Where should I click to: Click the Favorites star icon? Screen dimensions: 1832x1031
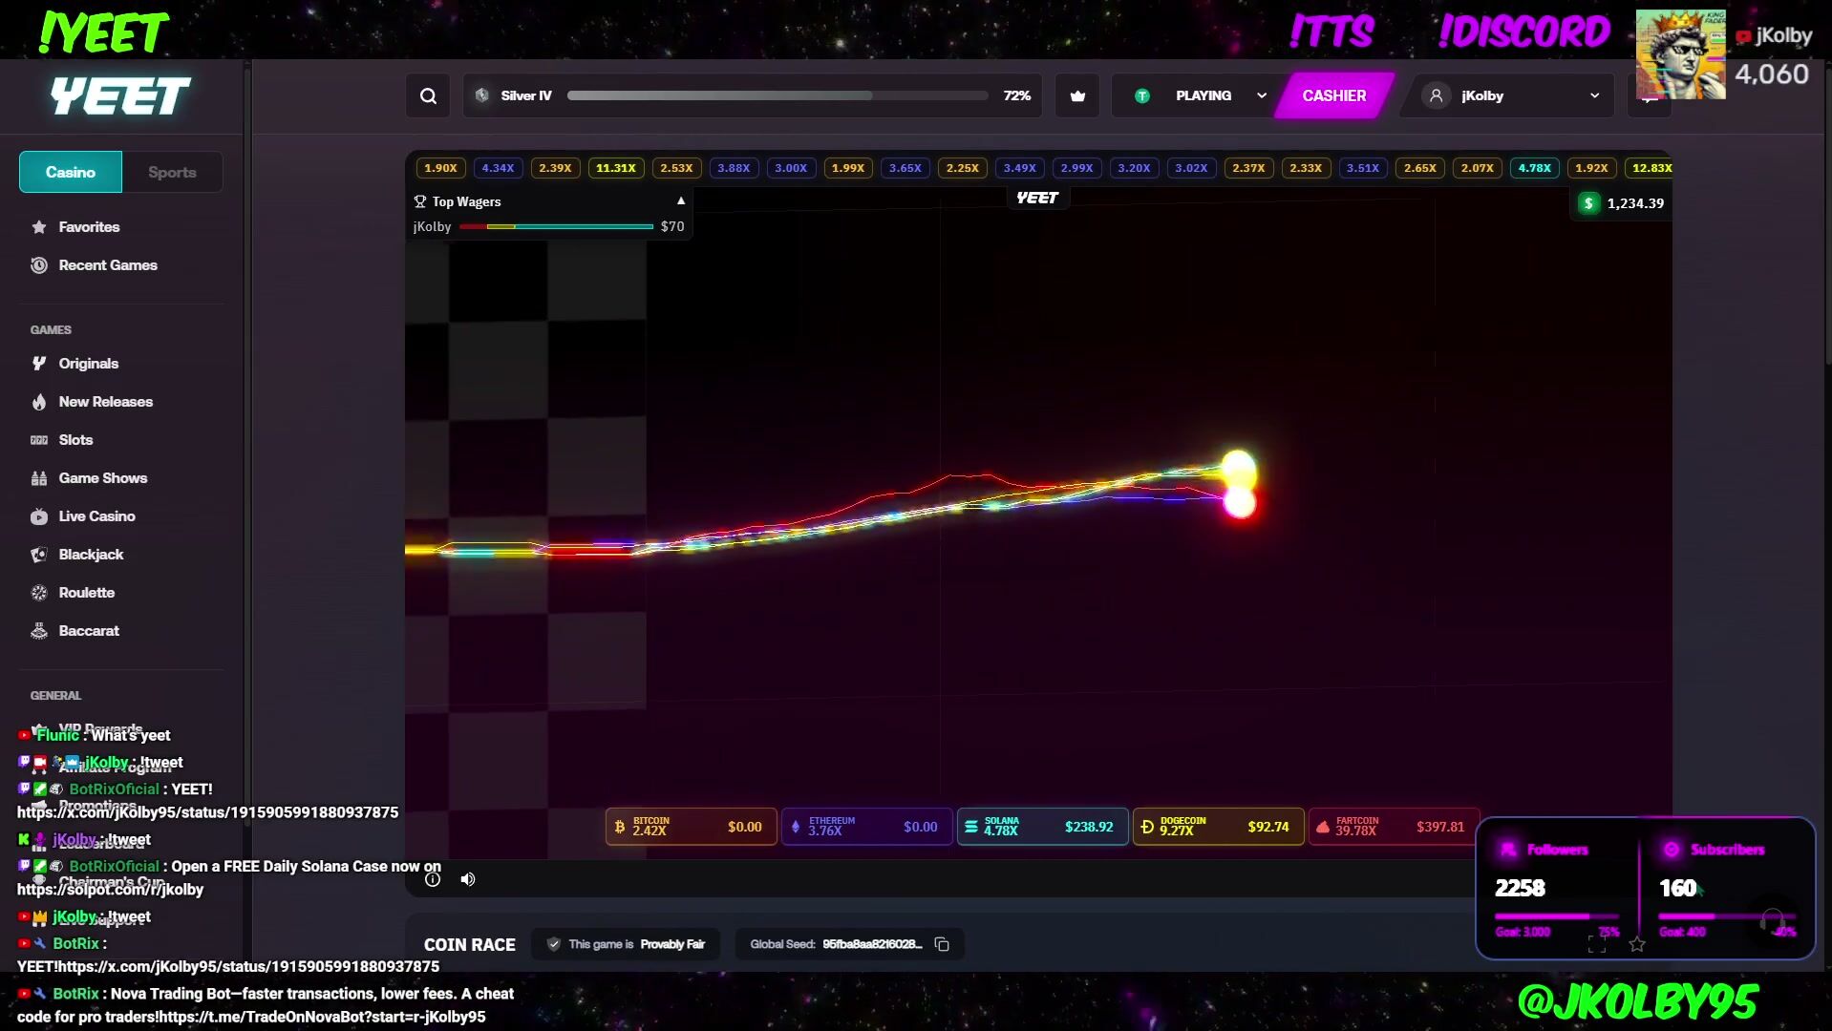(x=39, y=227)
